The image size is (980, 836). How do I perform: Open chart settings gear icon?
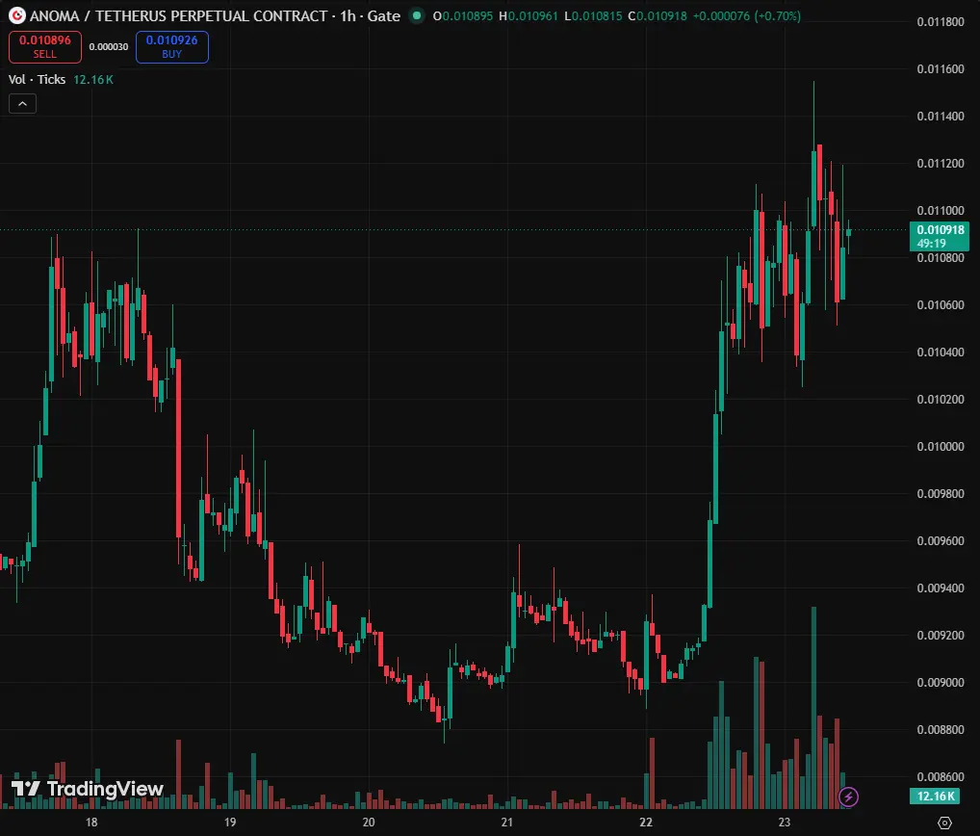click(x=944, y=823)
